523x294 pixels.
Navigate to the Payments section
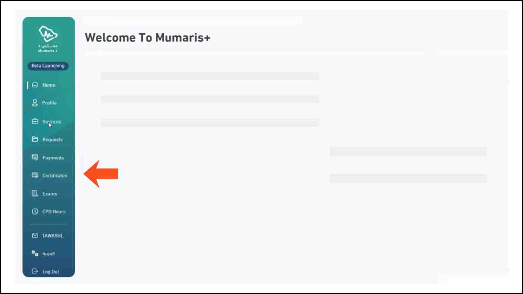[53, 158]
